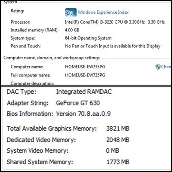Viewport: 172px width, 172px height.
Task: Open the Windows Experience Index link
Action: (103, 12)
